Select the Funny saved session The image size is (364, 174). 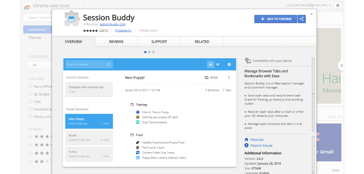click(89, 154)
